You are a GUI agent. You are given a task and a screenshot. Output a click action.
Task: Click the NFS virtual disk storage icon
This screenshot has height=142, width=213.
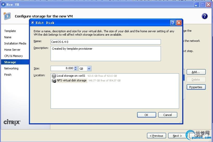[54, 81]
